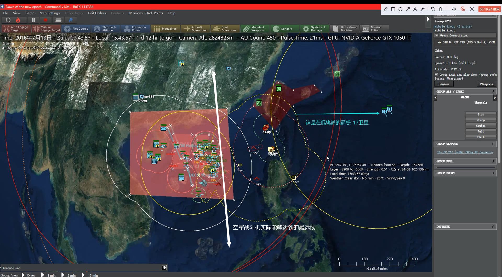Set time compression to 1 min
The height and width of the screenshot is (277, 502).
coord(49,275)
